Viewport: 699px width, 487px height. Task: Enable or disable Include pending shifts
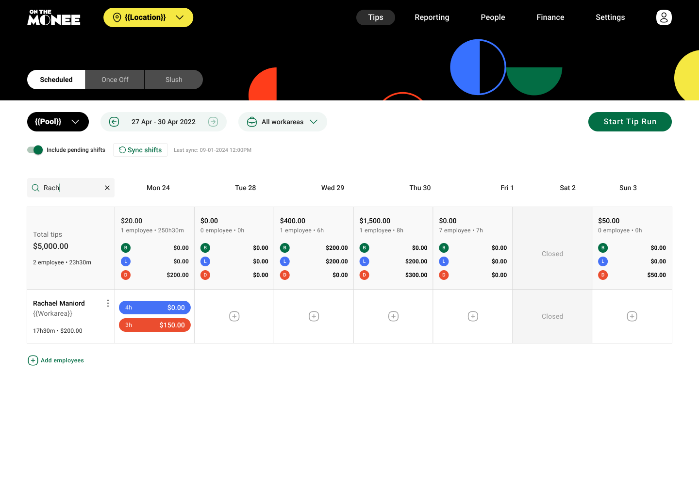(34, 150)
